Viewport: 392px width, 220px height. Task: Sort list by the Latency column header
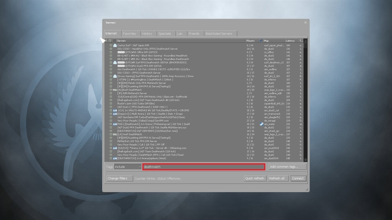[291, 41]
